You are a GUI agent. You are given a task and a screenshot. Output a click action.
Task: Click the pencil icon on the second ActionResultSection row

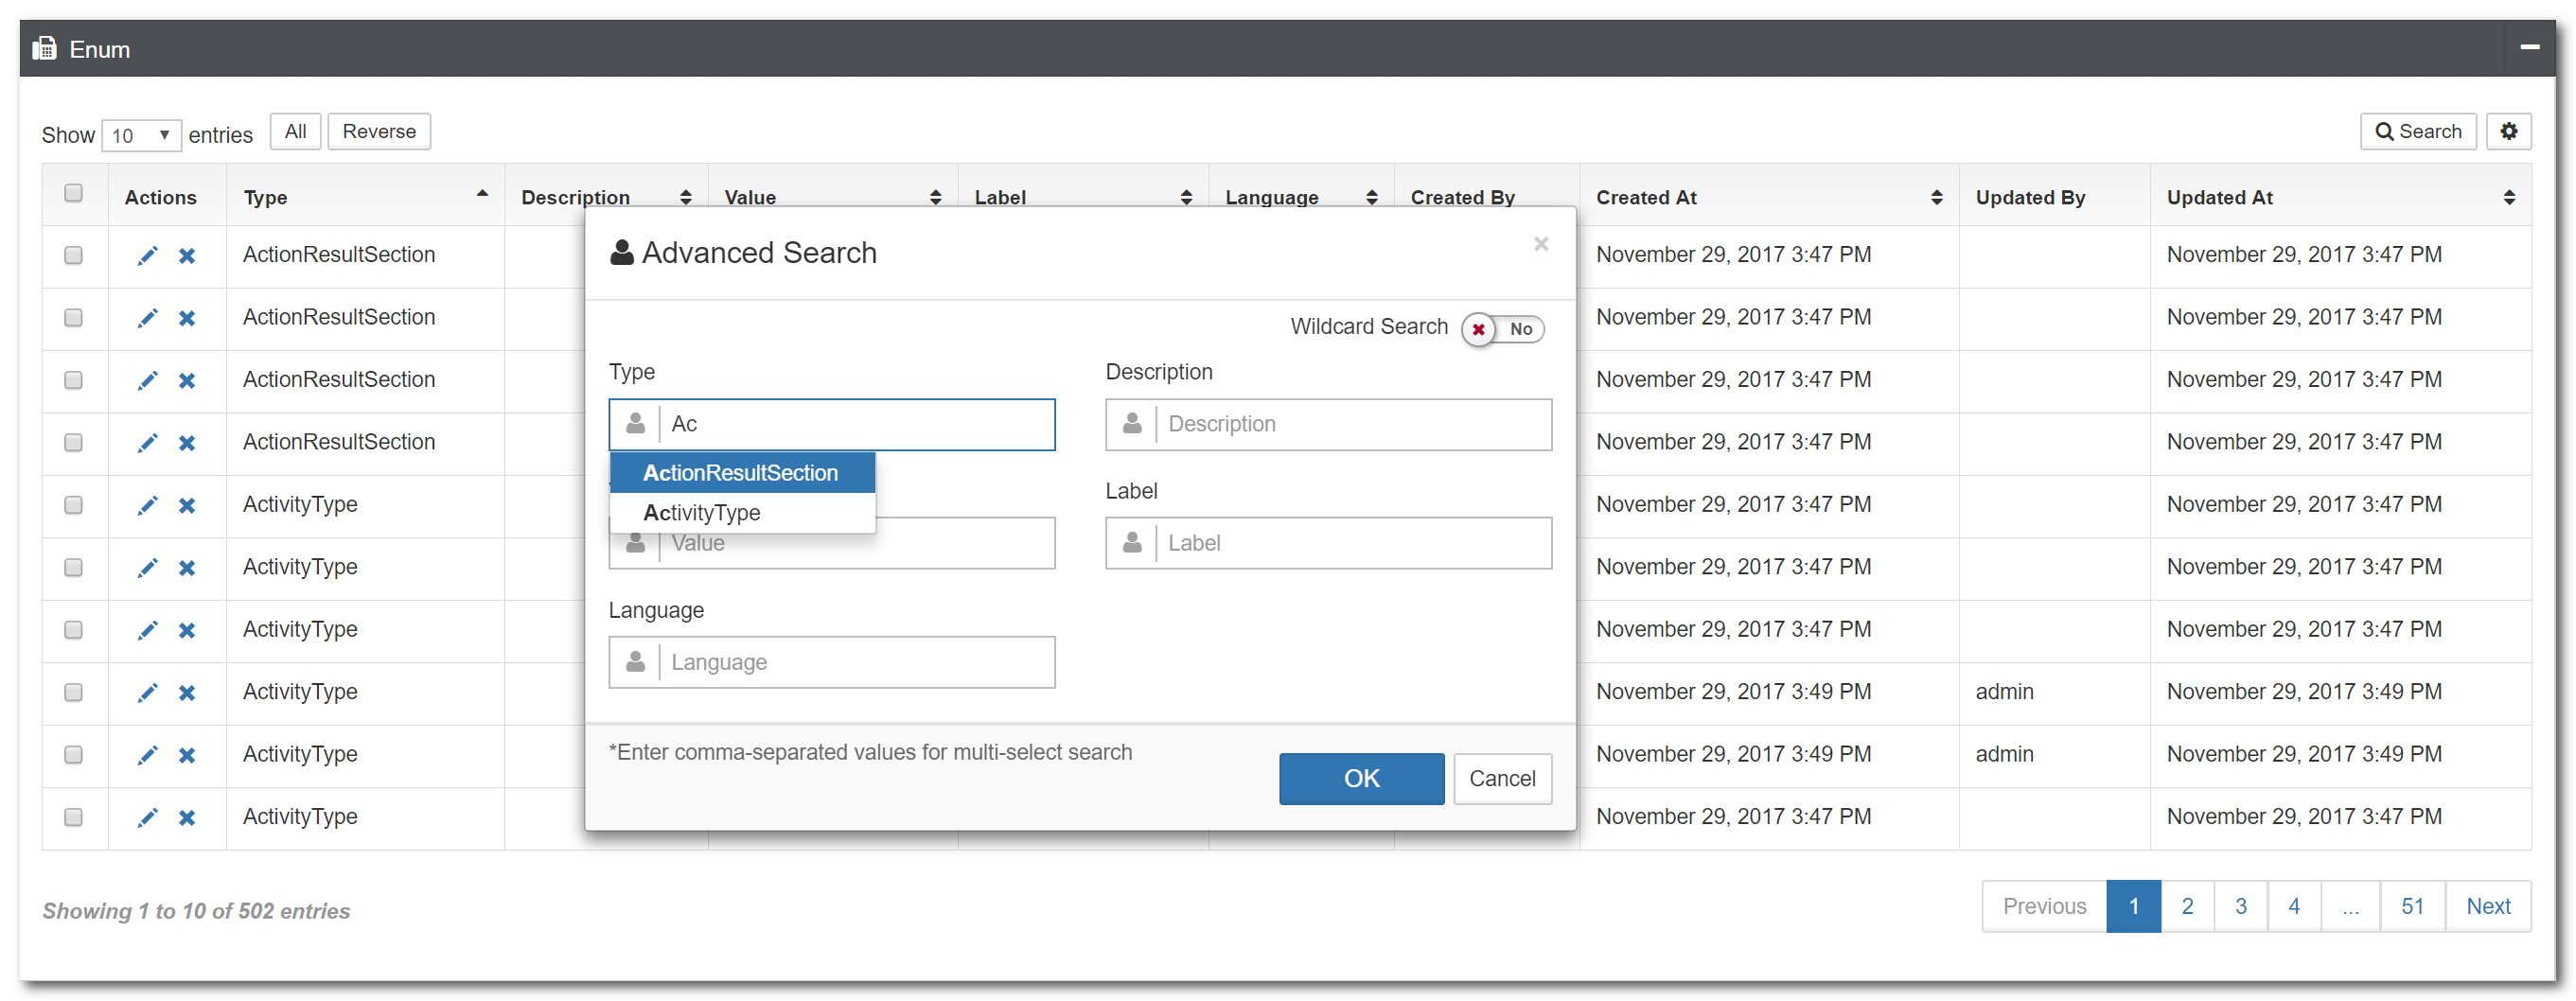147,318
